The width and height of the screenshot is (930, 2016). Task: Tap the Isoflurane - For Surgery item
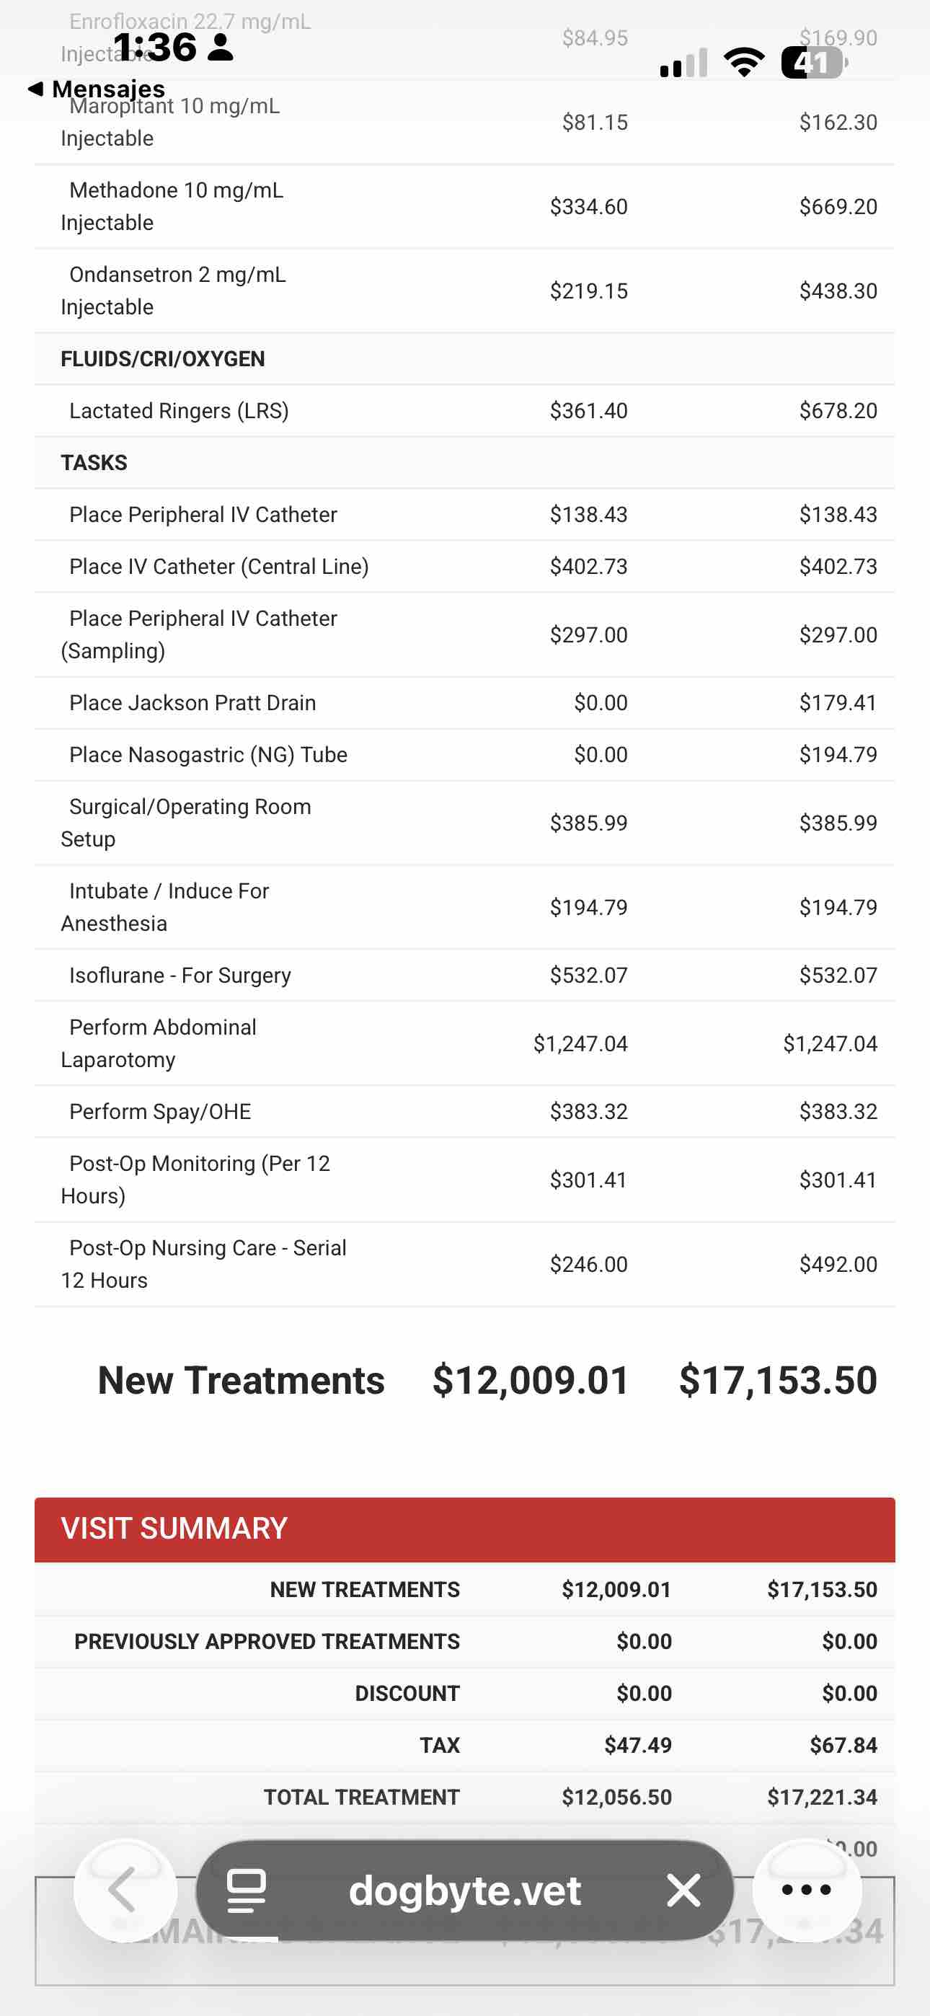coord(180,975)
